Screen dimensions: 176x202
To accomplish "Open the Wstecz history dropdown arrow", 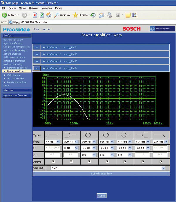I will (x=18, y=15).
